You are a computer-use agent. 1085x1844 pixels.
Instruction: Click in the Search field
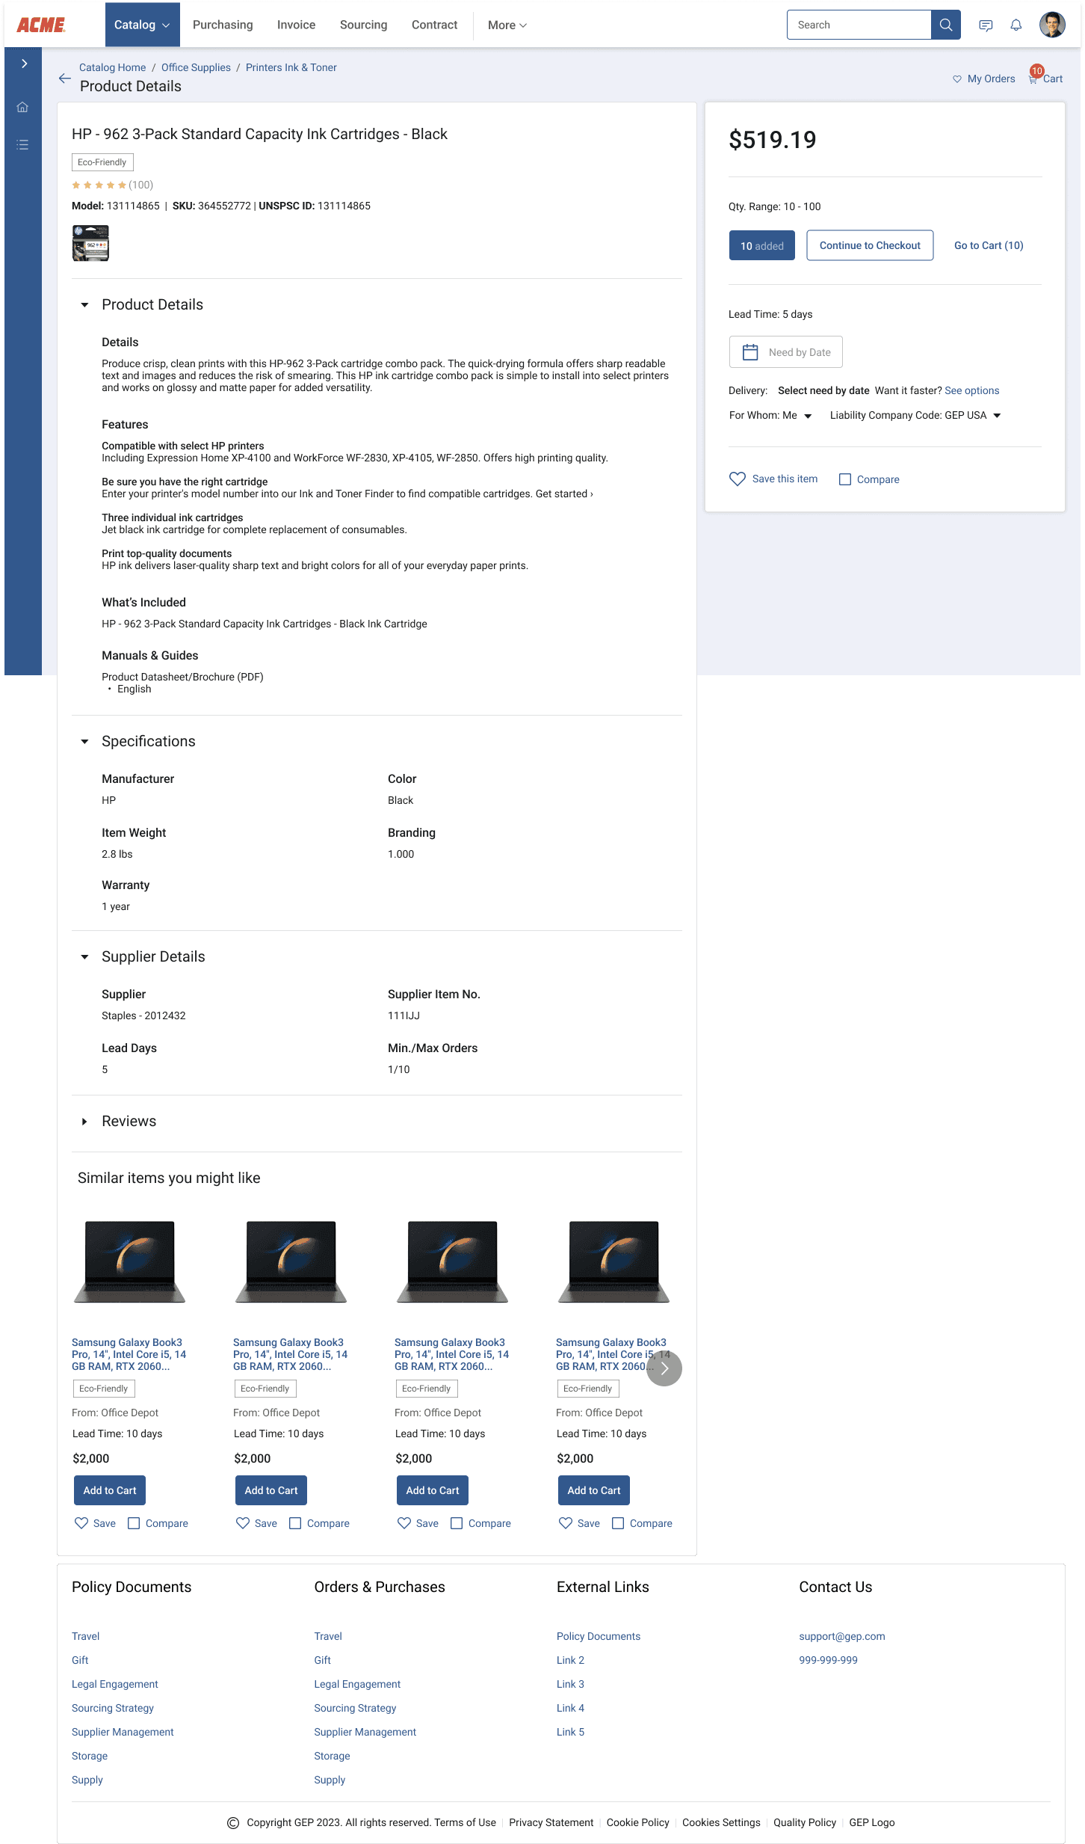[x=859, y=25]
